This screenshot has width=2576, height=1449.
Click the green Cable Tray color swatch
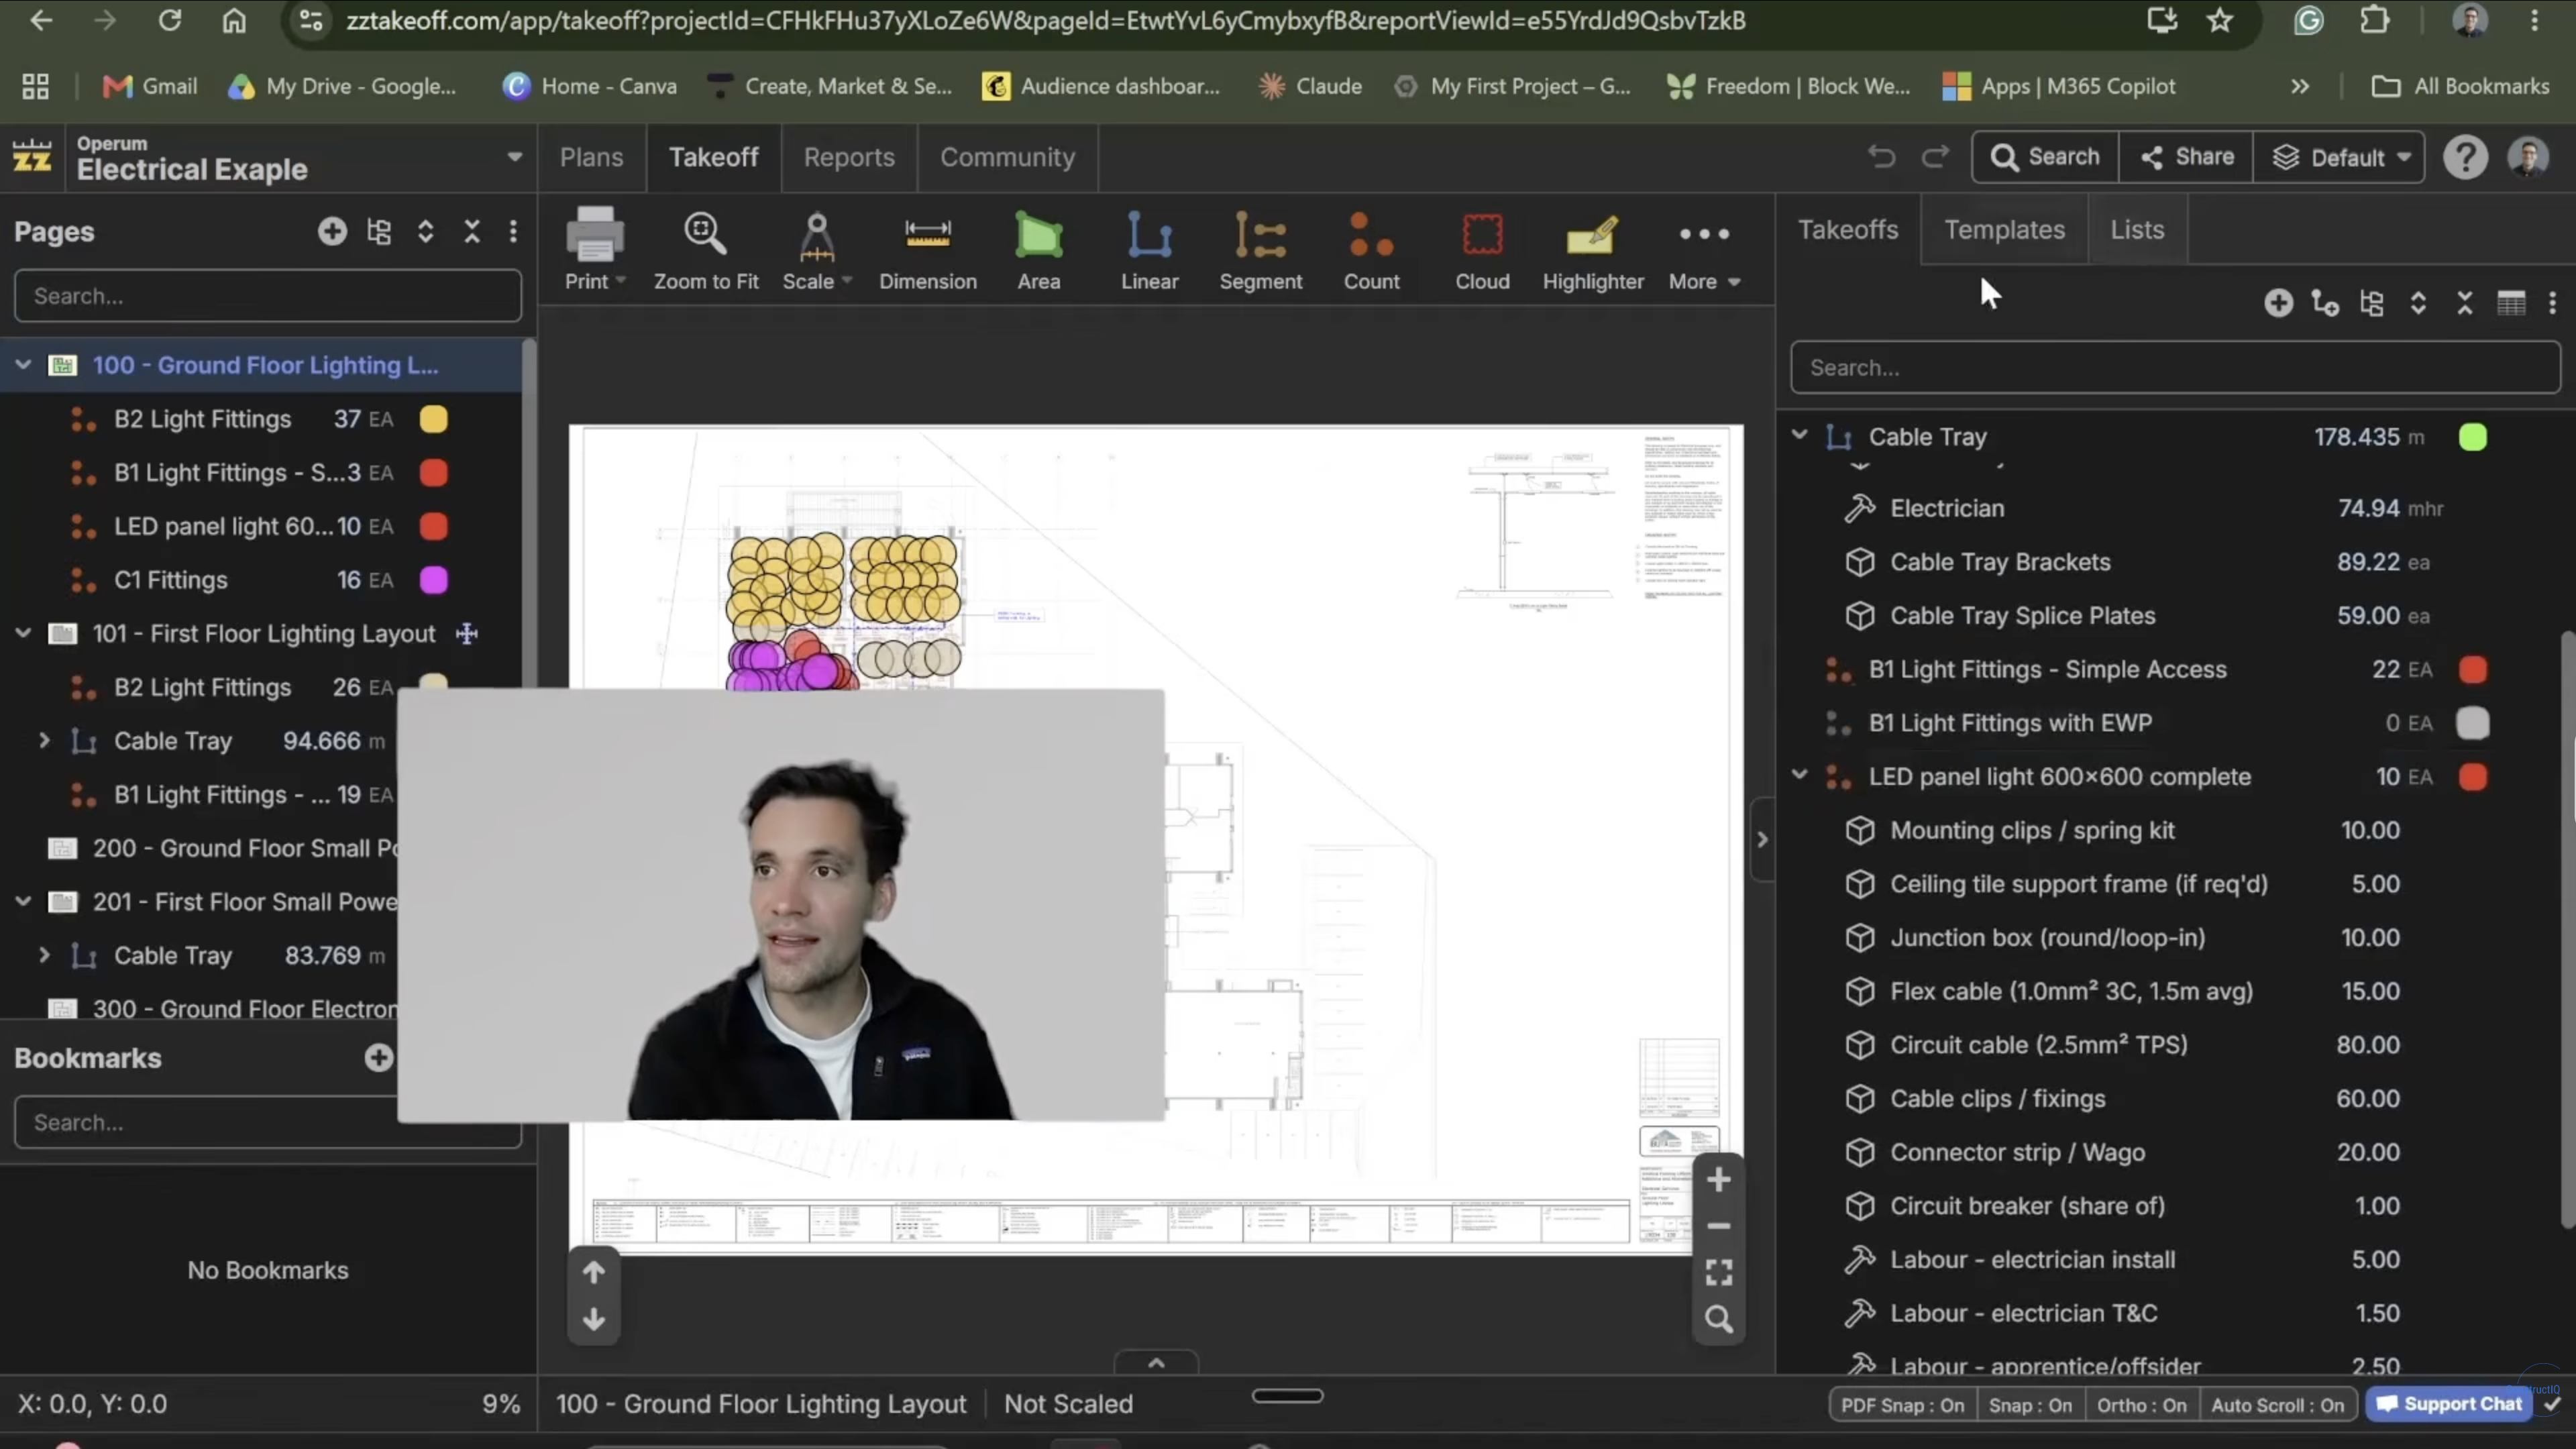click(2472, 437)
